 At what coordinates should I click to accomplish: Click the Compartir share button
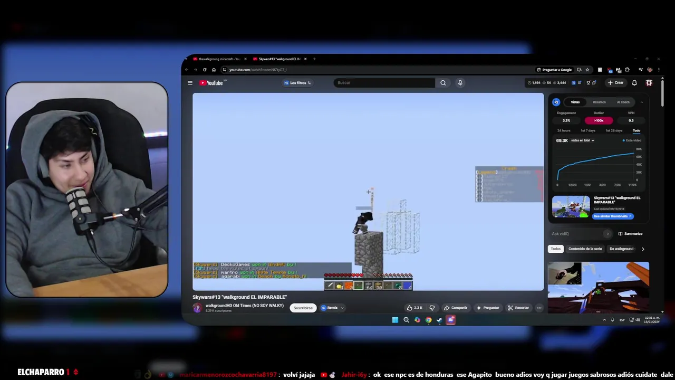(x=456, y=308)
